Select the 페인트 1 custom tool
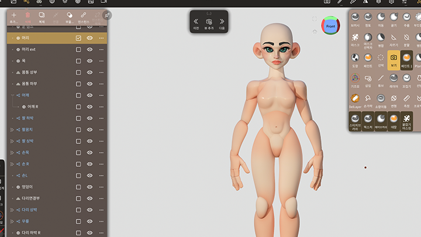 (406, 60)
